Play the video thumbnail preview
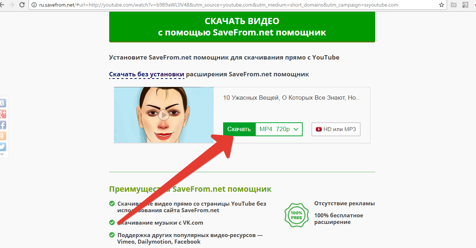Screen dimensions: 476x248 point(164,115)
